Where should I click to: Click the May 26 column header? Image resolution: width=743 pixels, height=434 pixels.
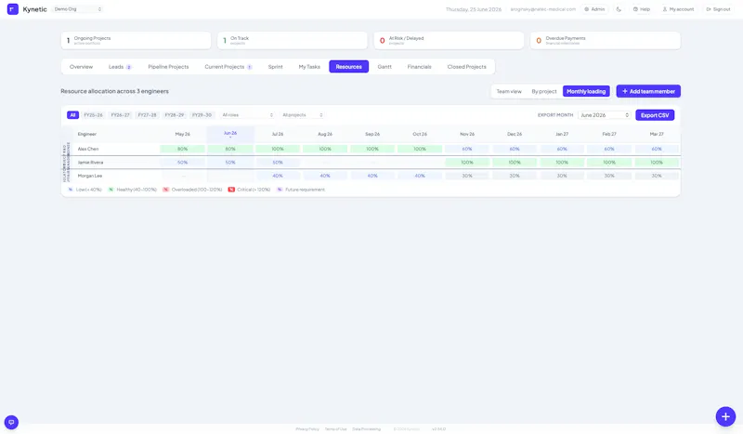point(182,134)
